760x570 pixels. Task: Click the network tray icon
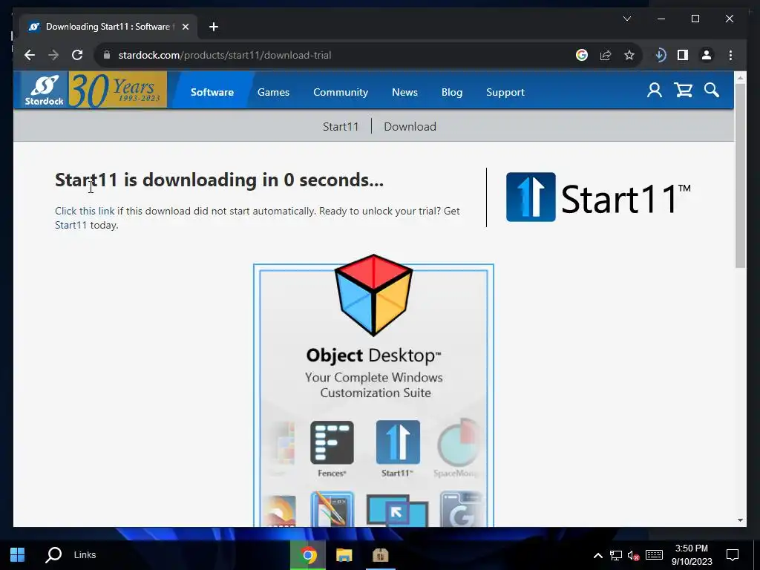(x=615, y=555)
